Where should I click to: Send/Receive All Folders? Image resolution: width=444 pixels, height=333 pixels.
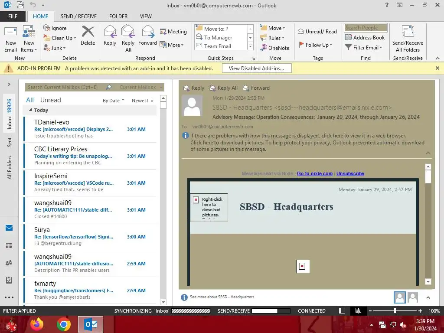click(x=408, y=39)
